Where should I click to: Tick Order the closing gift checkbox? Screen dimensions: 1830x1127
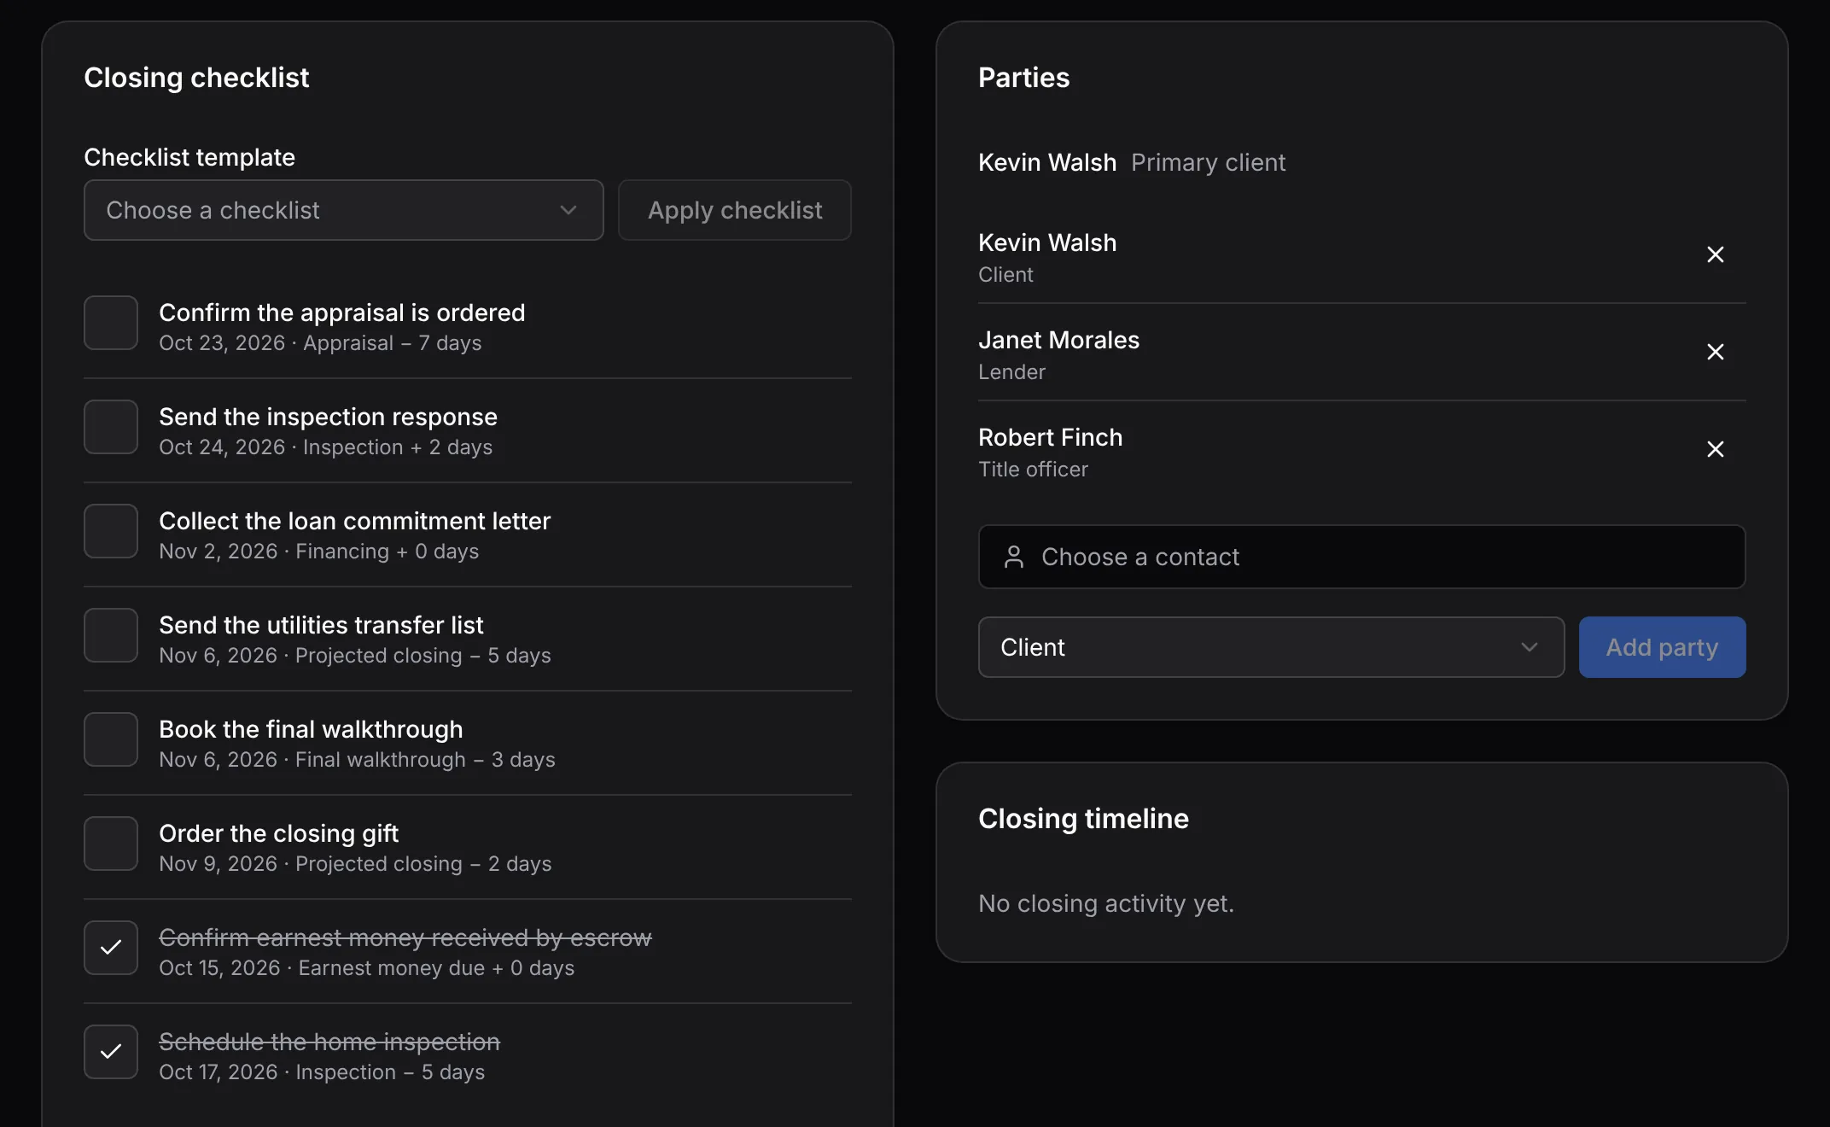click(111, 844)
